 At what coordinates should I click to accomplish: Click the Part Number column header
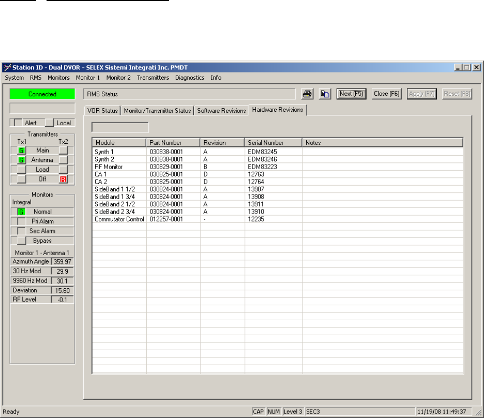tap(173, 143)
